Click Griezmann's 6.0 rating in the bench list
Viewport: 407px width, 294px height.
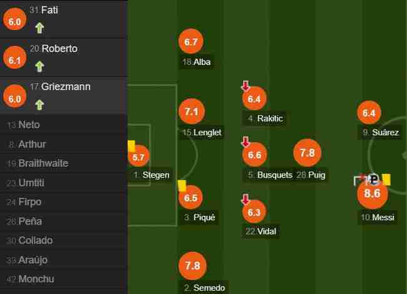coord(14,97)
